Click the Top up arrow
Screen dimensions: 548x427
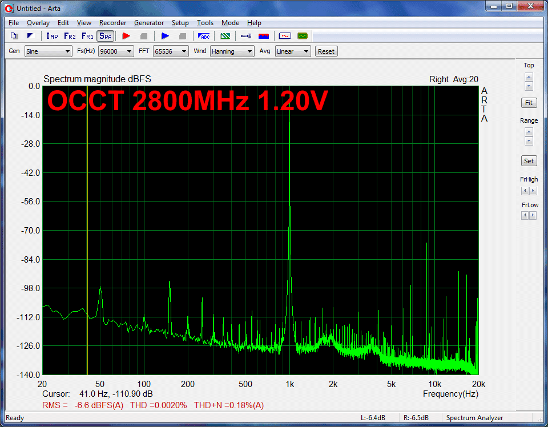click(x=529, y=77)
